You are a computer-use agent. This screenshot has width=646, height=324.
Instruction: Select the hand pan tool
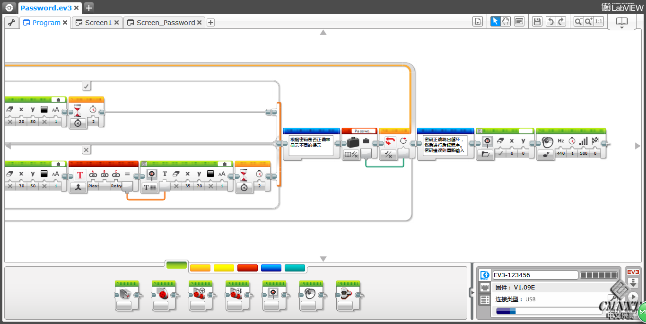(x=506, y=21)
